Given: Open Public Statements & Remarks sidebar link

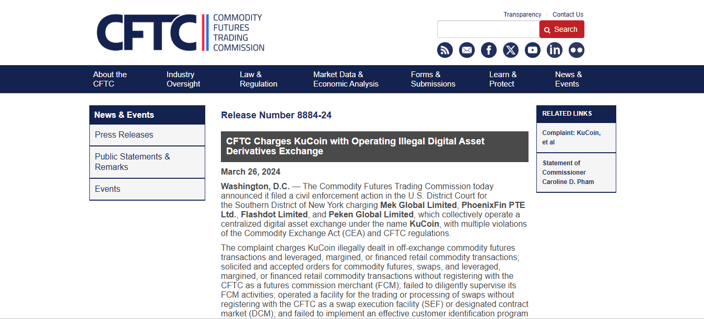Looking at the screenshot, I should pos(147,162).
